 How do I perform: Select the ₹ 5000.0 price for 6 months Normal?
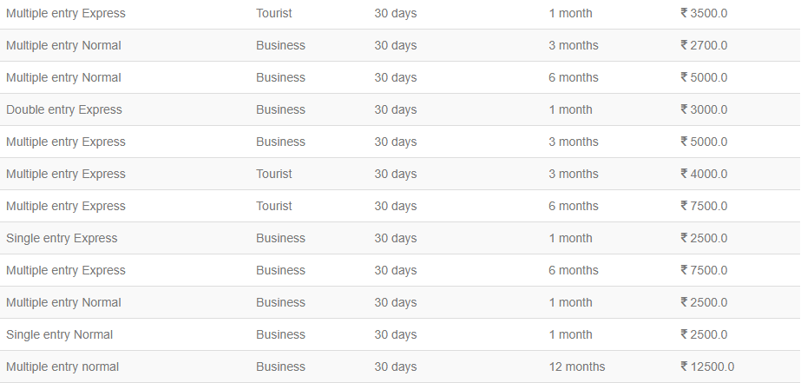pyautogui.click(x=704, y=77)
